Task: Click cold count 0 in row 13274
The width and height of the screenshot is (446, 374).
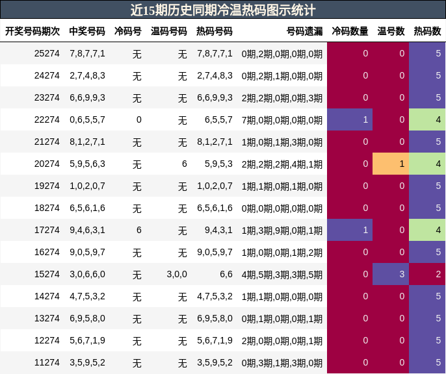Action: point(350,318)
